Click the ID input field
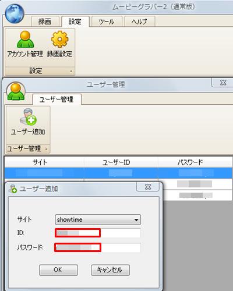 point(98,233)
